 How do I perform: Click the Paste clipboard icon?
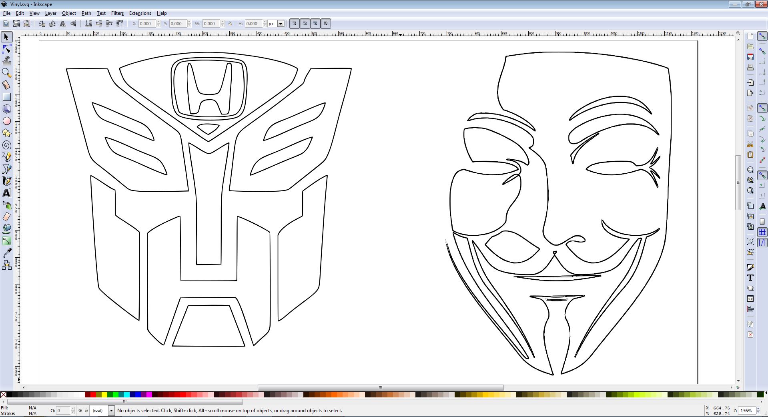point(750,155)
